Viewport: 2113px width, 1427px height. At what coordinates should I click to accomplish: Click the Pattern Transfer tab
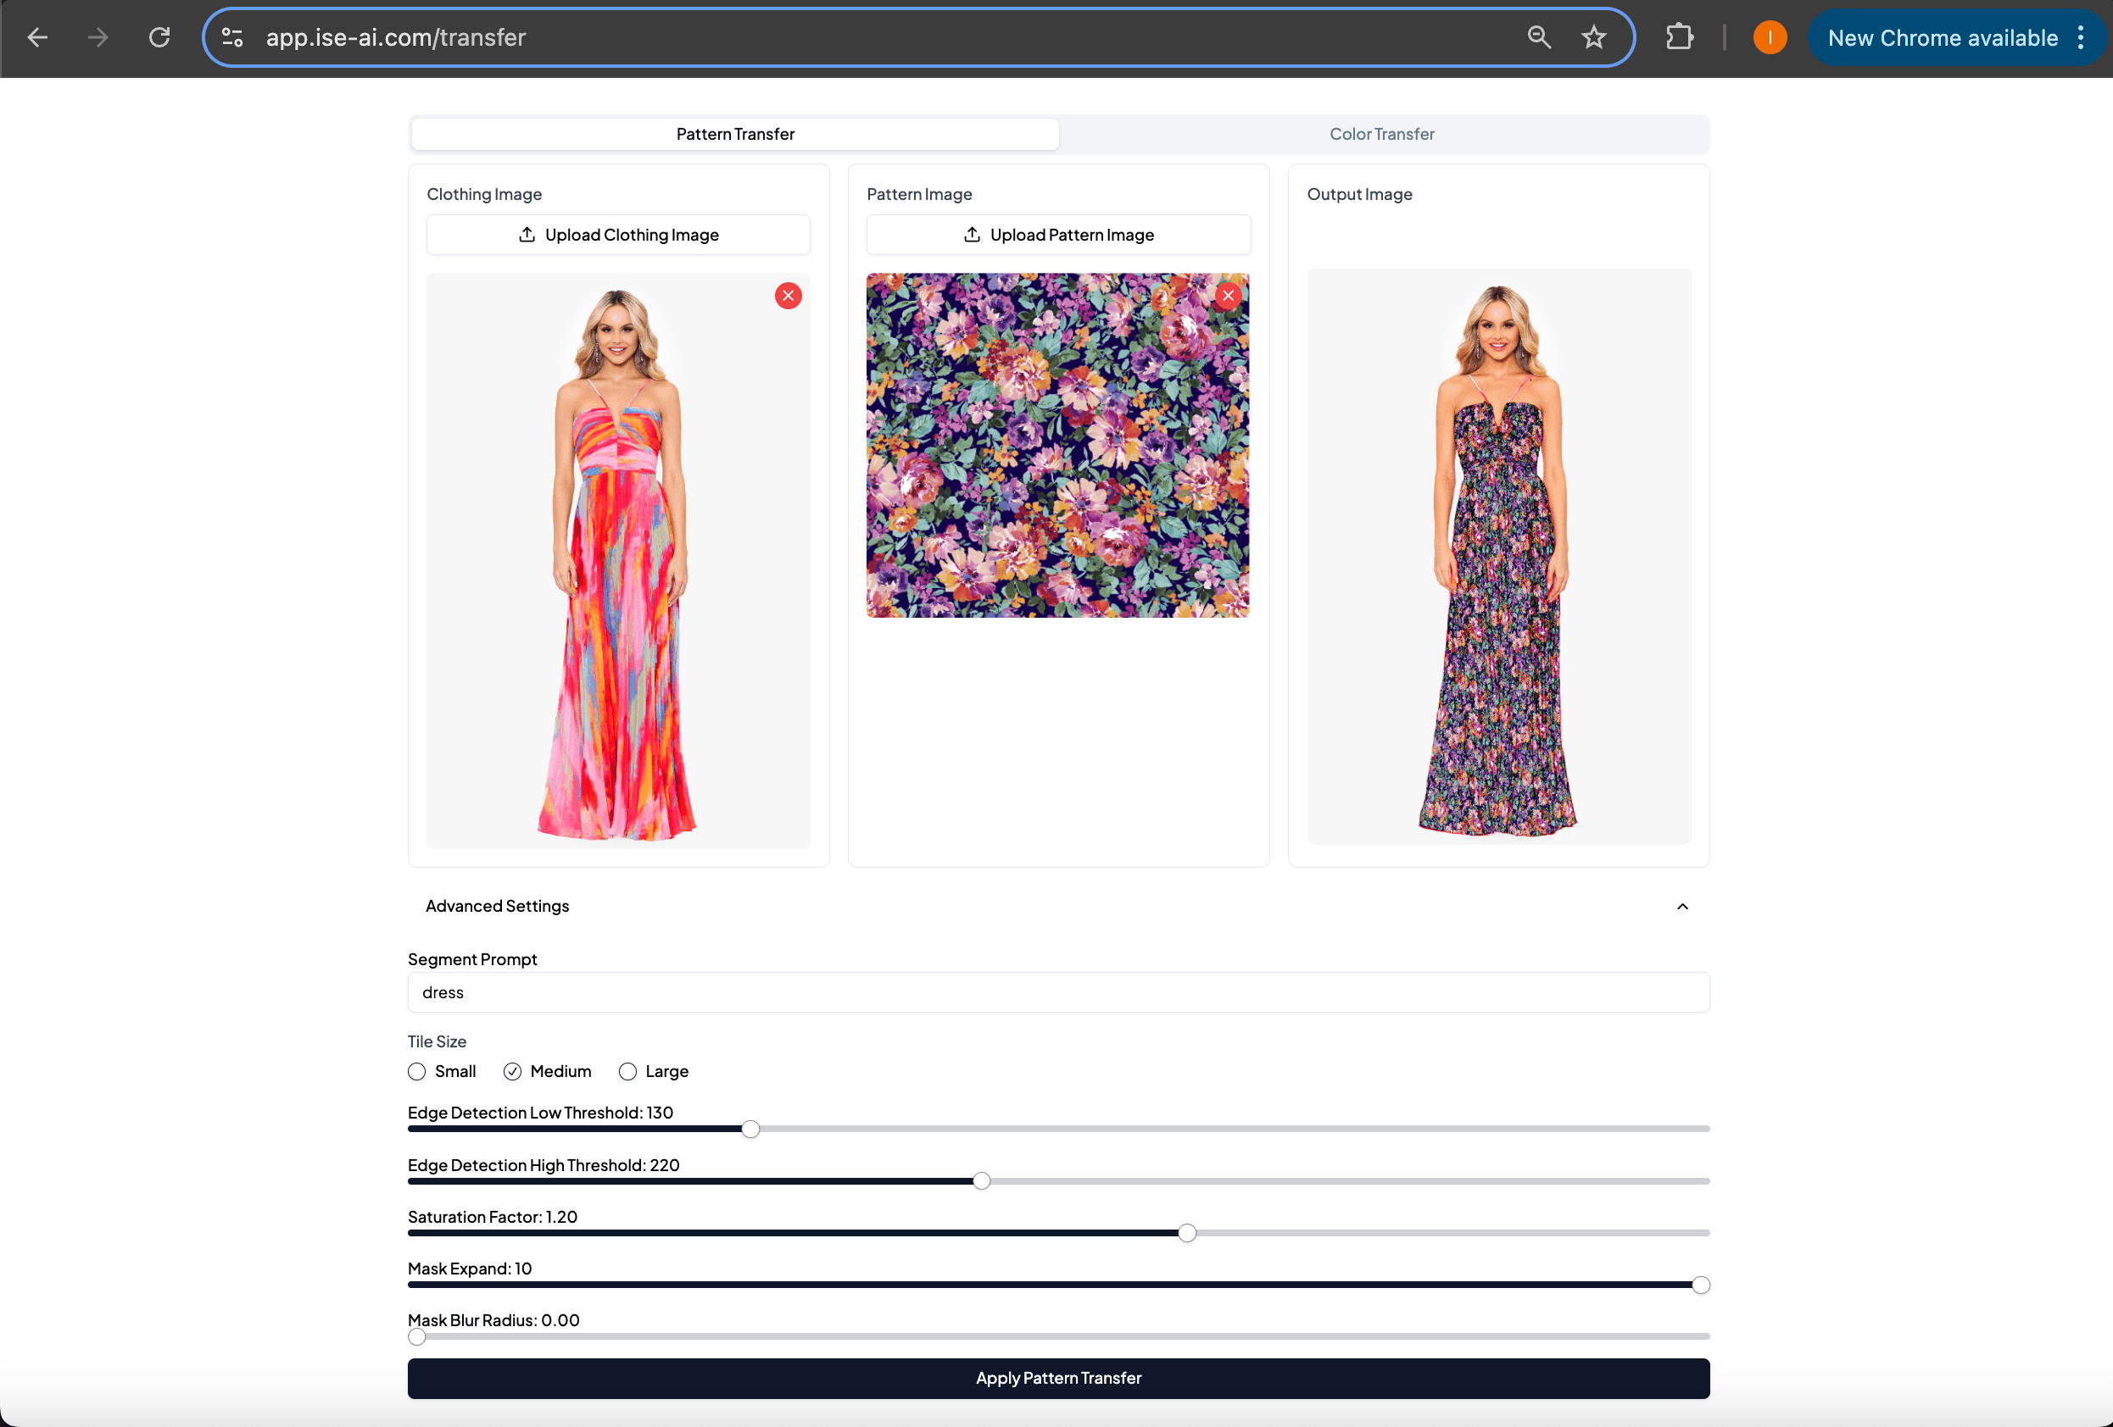pyautogui.click(x=734, y=132)
